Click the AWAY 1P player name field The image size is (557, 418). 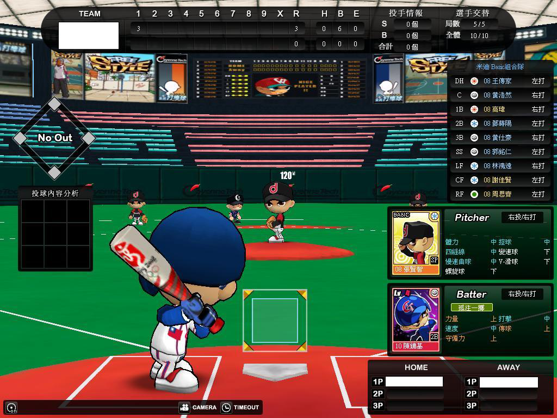(508, 382)
